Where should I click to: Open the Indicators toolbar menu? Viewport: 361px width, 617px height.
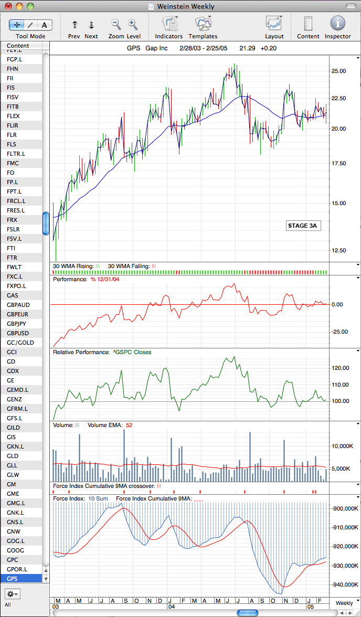click(x=169, y=24)
